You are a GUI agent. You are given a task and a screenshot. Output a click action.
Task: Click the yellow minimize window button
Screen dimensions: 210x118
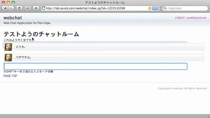point(8,3)
